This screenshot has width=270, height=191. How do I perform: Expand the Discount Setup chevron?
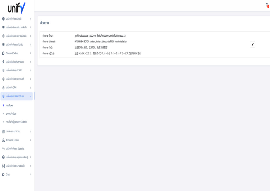tap(30, 53)
